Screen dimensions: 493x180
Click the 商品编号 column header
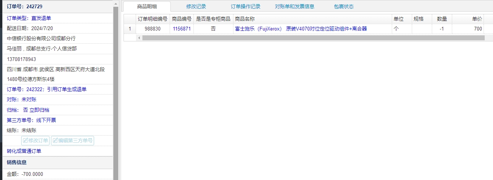tap(182, 19)
